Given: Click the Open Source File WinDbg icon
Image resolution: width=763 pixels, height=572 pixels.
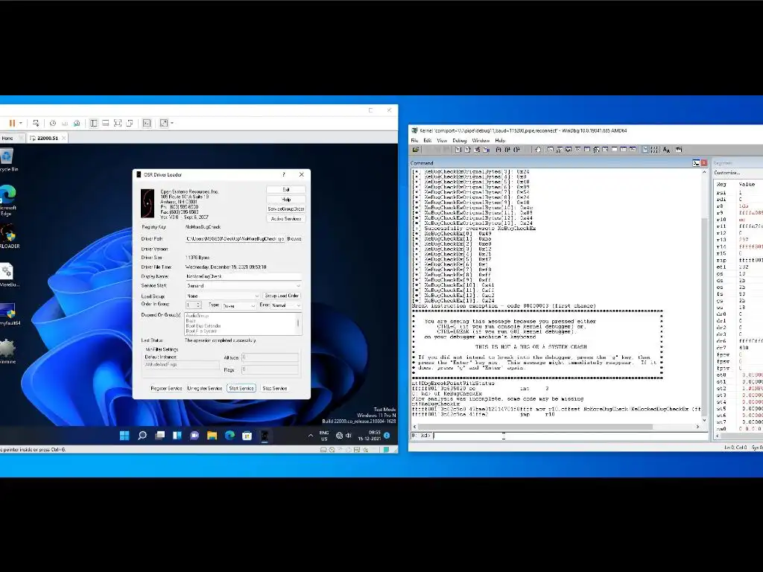Looking at the screenshot, I should 416,150.
